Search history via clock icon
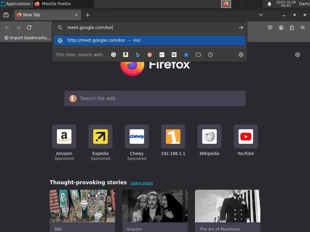 210,55
